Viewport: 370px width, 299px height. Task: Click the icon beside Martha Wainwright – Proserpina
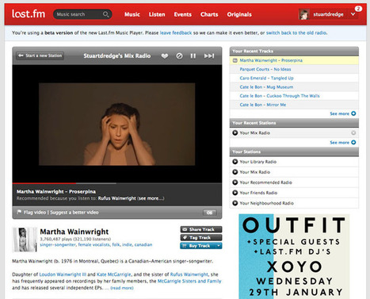(x=235, y=60)
